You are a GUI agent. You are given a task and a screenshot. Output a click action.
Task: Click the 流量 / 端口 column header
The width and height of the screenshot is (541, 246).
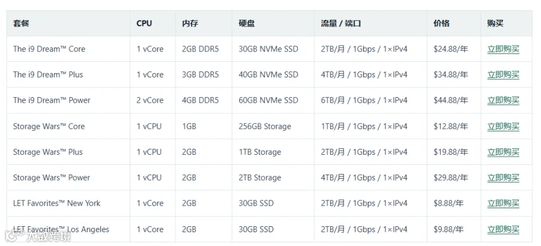point(341,23)
